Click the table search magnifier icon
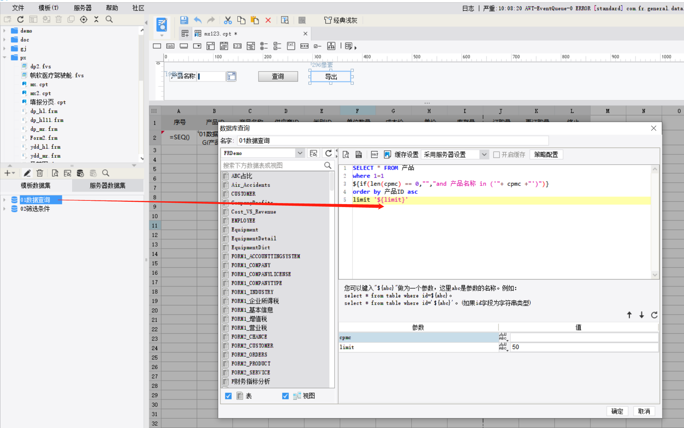This screenshot has width=684, height=428. click(x=328, y=165)
